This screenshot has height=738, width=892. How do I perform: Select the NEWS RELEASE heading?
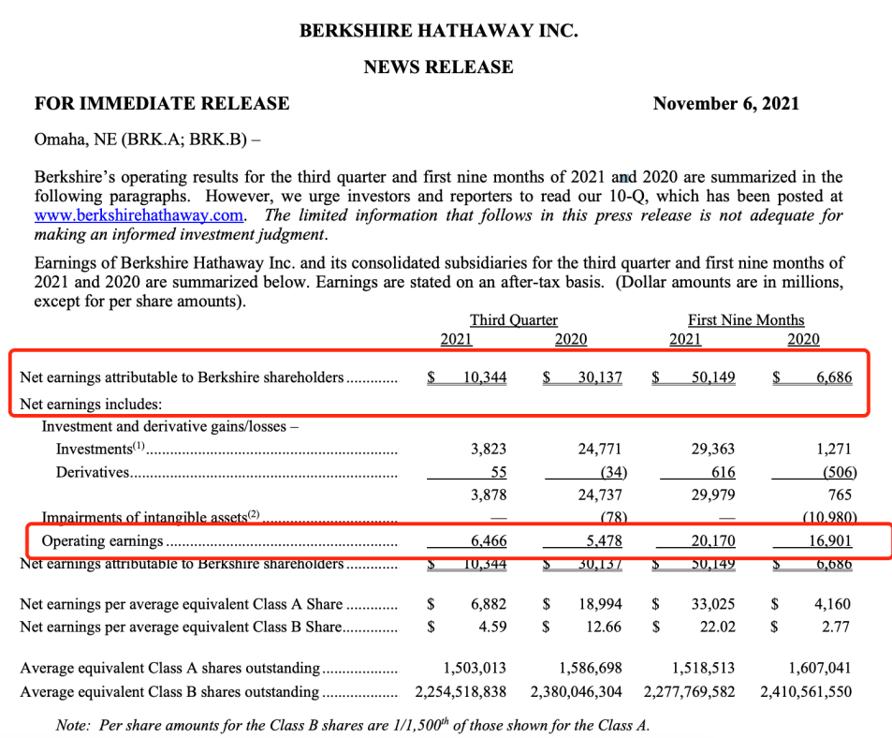438,66
